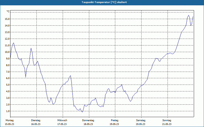204x127 pixels.
Task: Select the 9,0 y-axis label
Action: pos(8,59)
